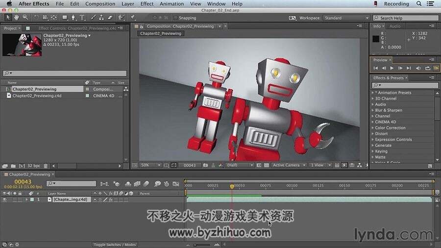The width and height of the screenshot is (441, 248).
Task: Expand the Animation Presets category
Action: click(x=373, y=93)
